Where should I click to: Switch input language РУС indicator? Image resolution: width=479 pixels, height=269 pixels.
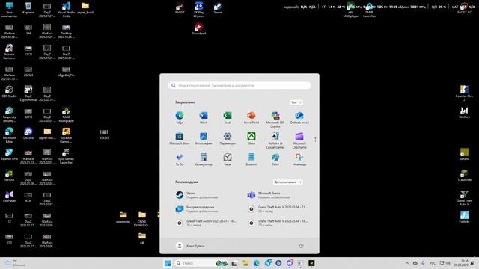[433, 263]
